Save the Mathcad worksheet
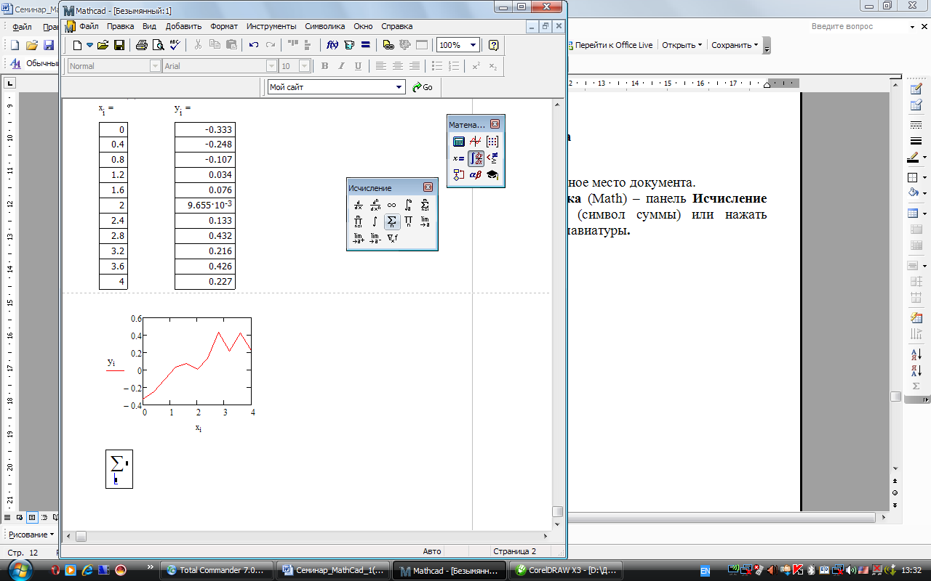 tap(119, 45)
